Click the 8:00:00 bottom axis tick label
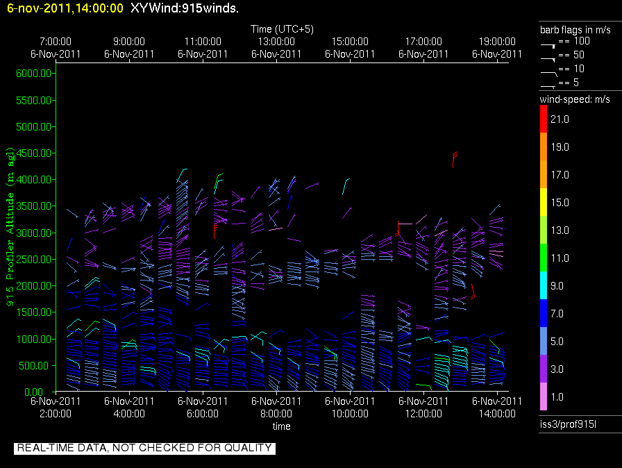Screen dimensions: 622x468 click(x=276, y=414)
